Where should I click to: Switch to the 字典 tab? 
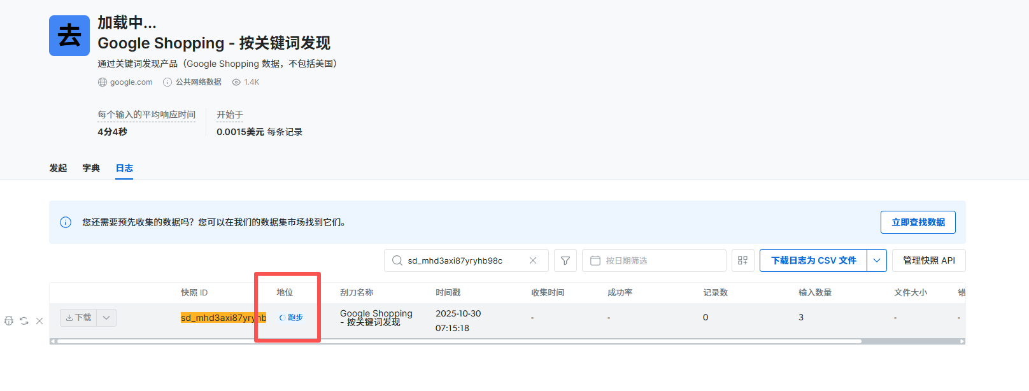pos(91,168)
